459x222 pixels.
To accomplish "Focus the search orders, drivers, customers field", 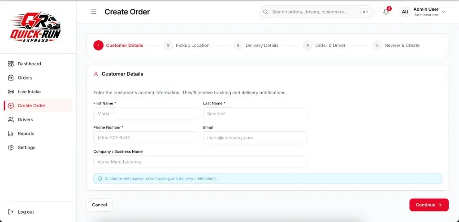I will click(x=316, y=12).
